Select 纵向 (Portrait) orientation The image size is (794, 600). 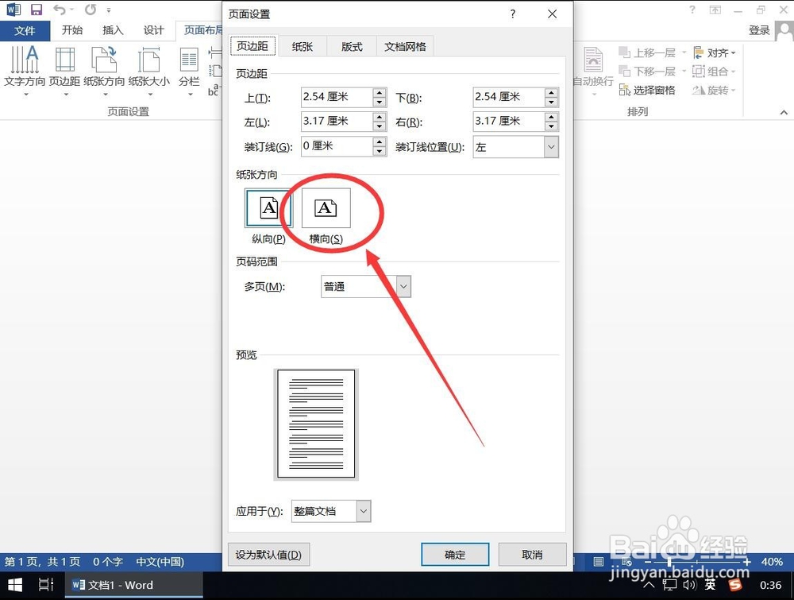(268, 208)
